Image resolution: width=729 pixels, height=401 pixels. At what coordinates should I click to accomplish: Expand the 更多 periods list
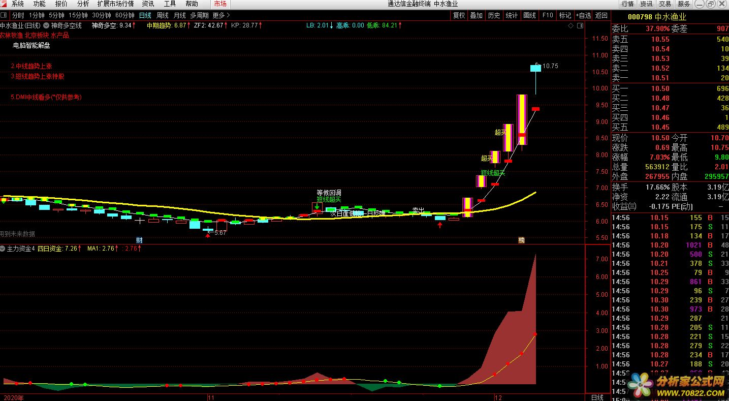pos(221,15)
